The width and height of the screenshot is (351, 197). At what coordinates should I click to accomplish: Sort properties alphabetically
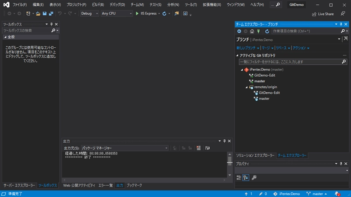click(x=246, y=178)
